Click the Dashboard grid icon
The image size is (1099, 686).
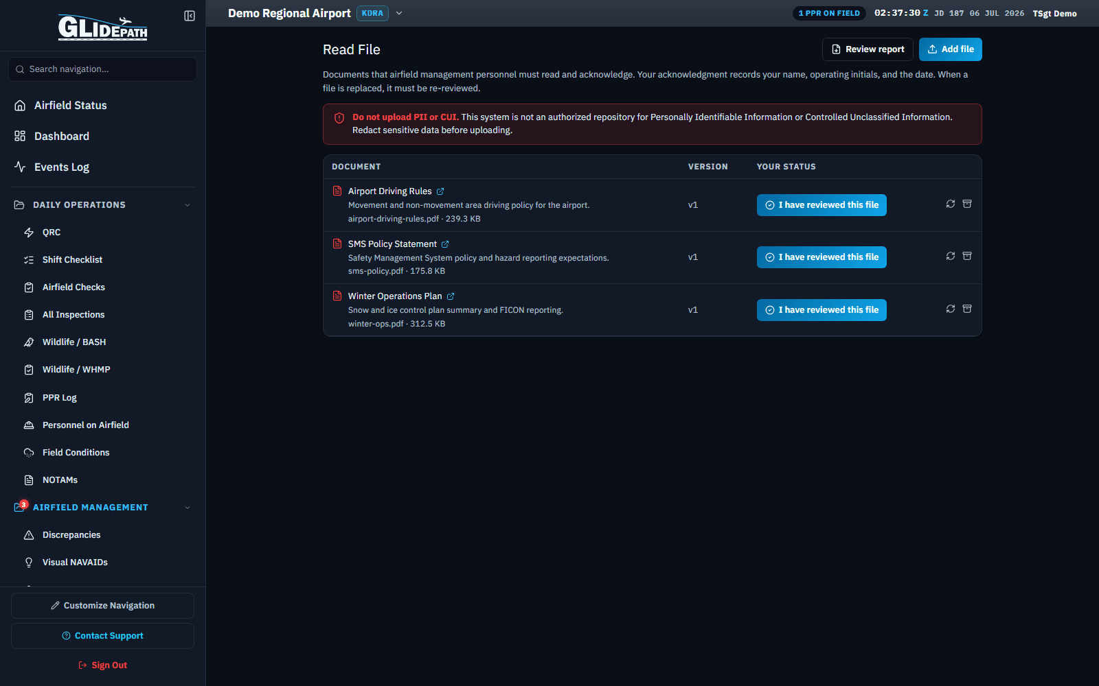(x=20, y=136)
